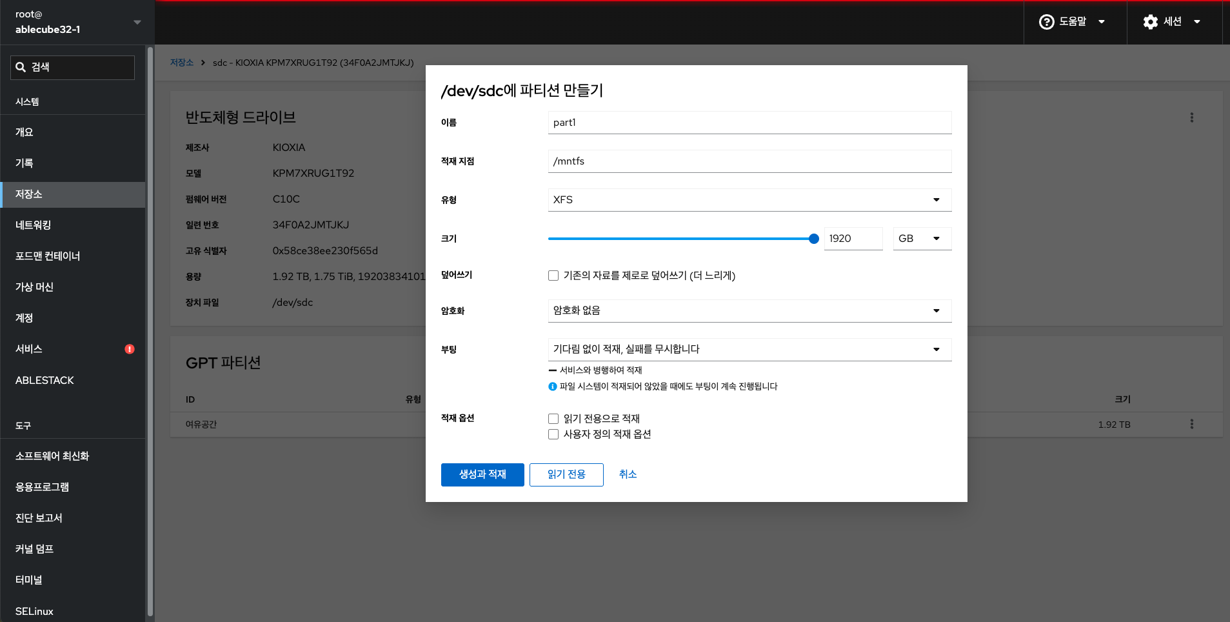The height and width of the screenshot is (622, 1230).
Task: Go to 가상 머신 sidebar item
Action: pyautogui.click(x=35, y=287)
